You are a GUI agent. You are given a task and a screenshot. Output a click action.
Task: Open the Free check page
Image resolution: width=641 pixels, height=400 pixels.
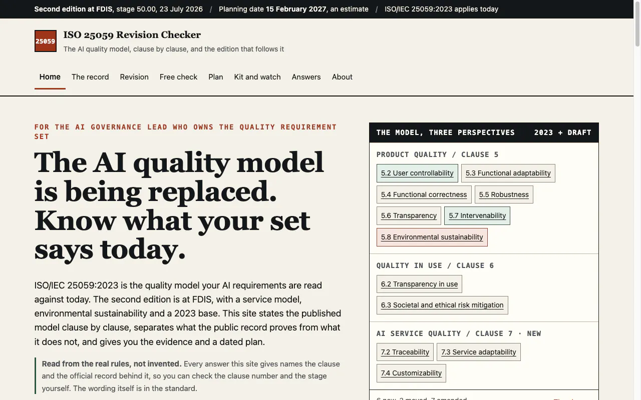178,77
